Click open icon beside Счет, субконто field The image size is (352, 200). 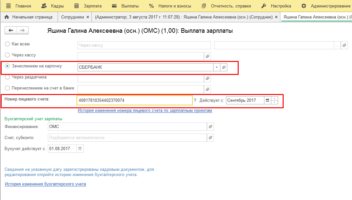tap(210, 138)
